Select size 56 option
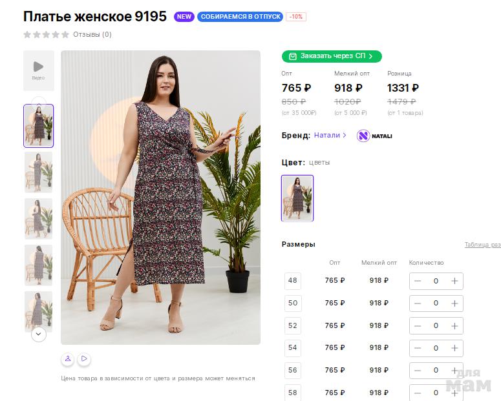 (293, 370)
